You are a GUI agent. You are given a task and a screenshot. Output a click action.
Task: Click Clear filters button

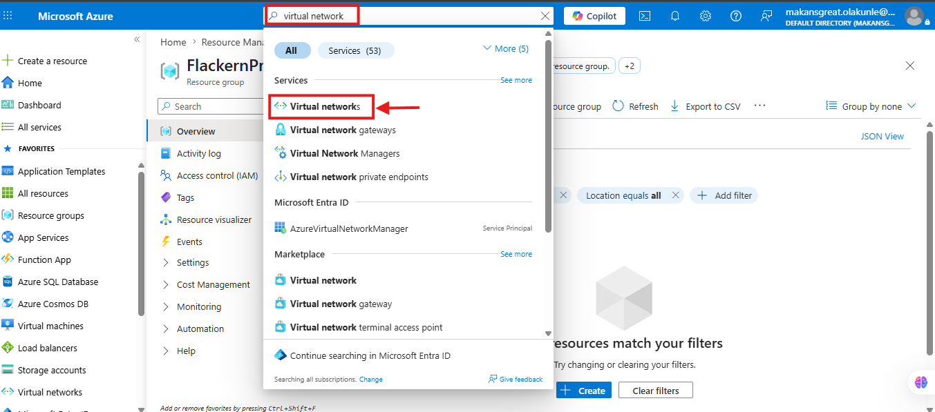coord(655,391)
